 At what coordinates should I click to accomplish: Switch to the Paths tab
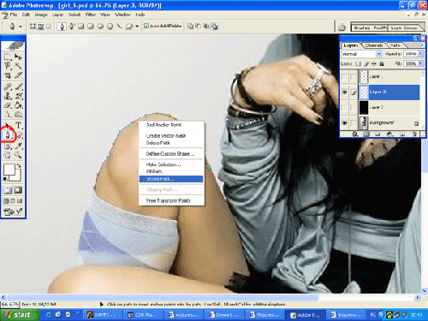pos(395,45)
